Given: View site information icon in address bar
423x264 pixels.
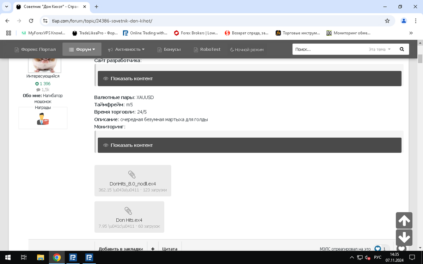Looking at the screenshot, I should click(x=45, y=21).
